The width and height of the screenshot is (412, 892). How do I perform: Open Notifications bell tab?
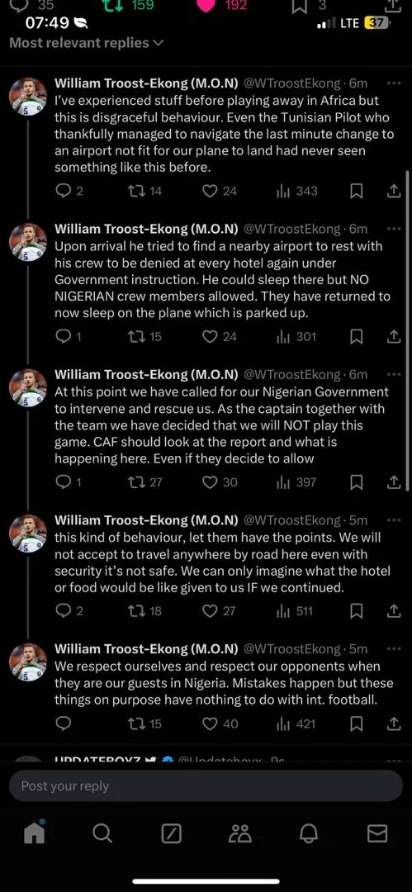point(310,834)
